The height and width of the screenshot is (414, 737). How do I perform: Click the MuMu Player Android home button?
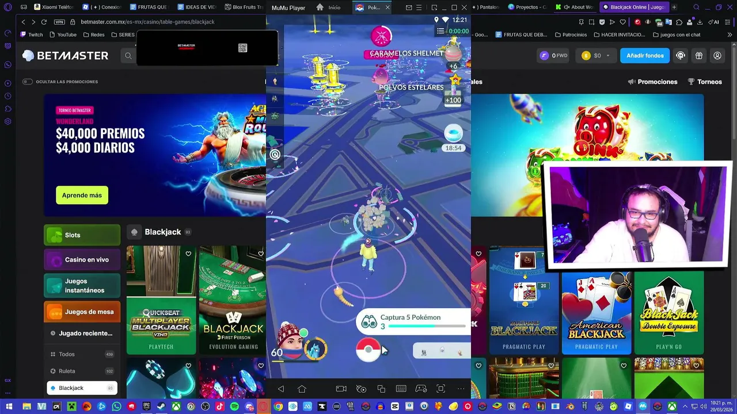click(302, 389)
